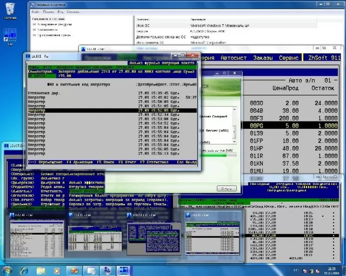Expand the second tree node in System Information

(x=34, y=29)
